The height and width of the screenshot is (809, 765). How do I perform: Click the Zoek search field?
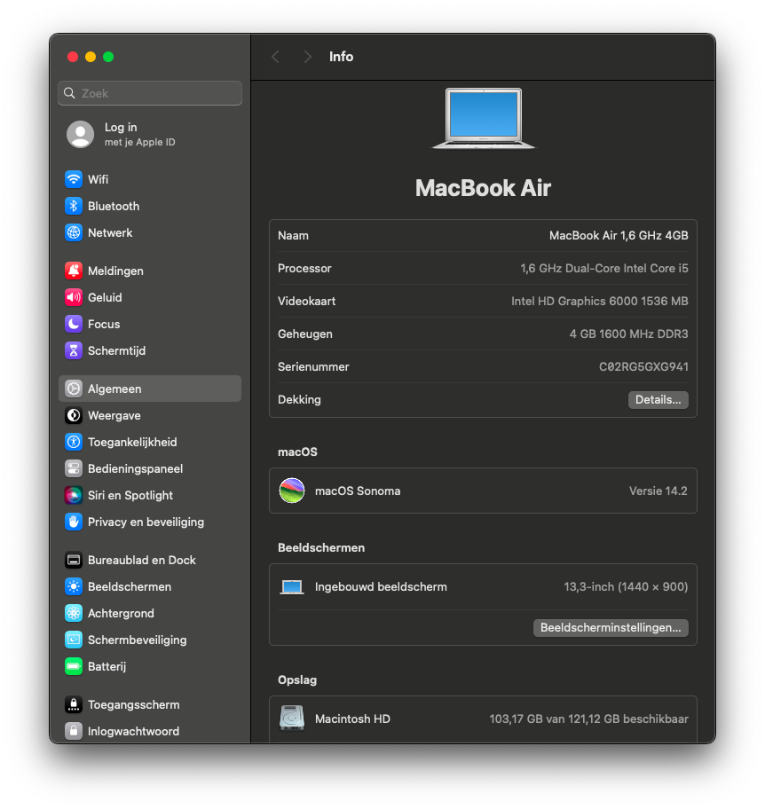coord(150,93)
